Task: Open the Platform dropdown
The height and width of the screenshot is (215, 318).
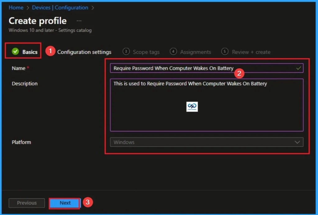Action: (207, 142)
